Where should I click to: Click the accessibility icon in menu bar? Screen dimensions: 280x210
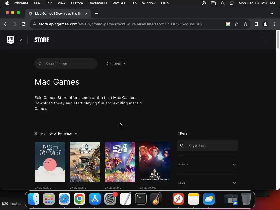[x=203, y=3]
